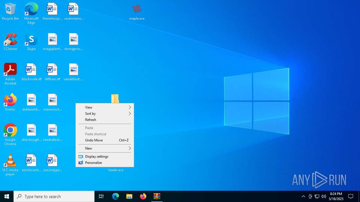
Task: Select the seasontype... Word document icon
Action: [x=52, y=163]
